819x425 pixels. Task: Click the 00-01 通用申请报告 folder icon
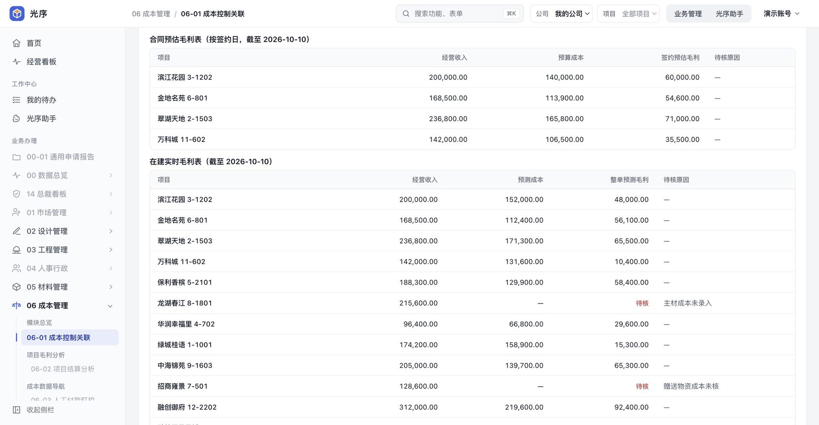tap(16, 157)
